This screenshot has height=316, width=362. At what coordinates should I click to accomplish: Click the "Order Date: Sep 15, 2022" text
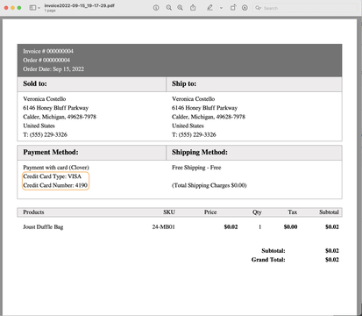[53, 69]
